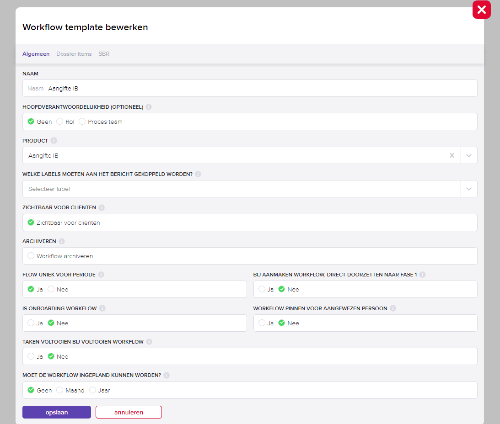Select Ja for Flow uniek voor periode
Viewport: 500px width, 424px height.
pos(31,289)
